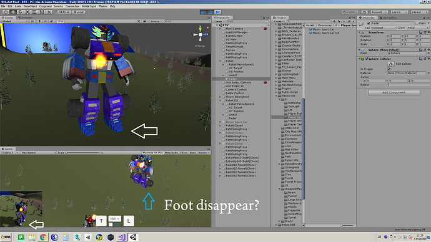This screenshot has height=242, width=431.
Task: Disable the Sphere Collider component checkbox
Action: [x=367, y=59]
